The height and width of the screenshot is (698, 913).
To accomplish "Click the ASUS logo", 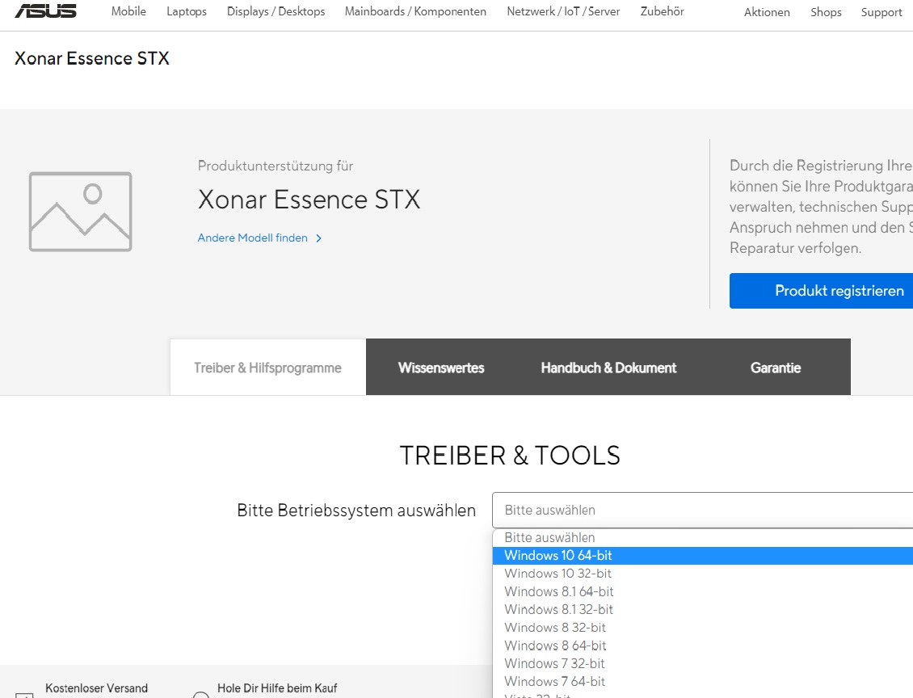I will tap(45, 11).
